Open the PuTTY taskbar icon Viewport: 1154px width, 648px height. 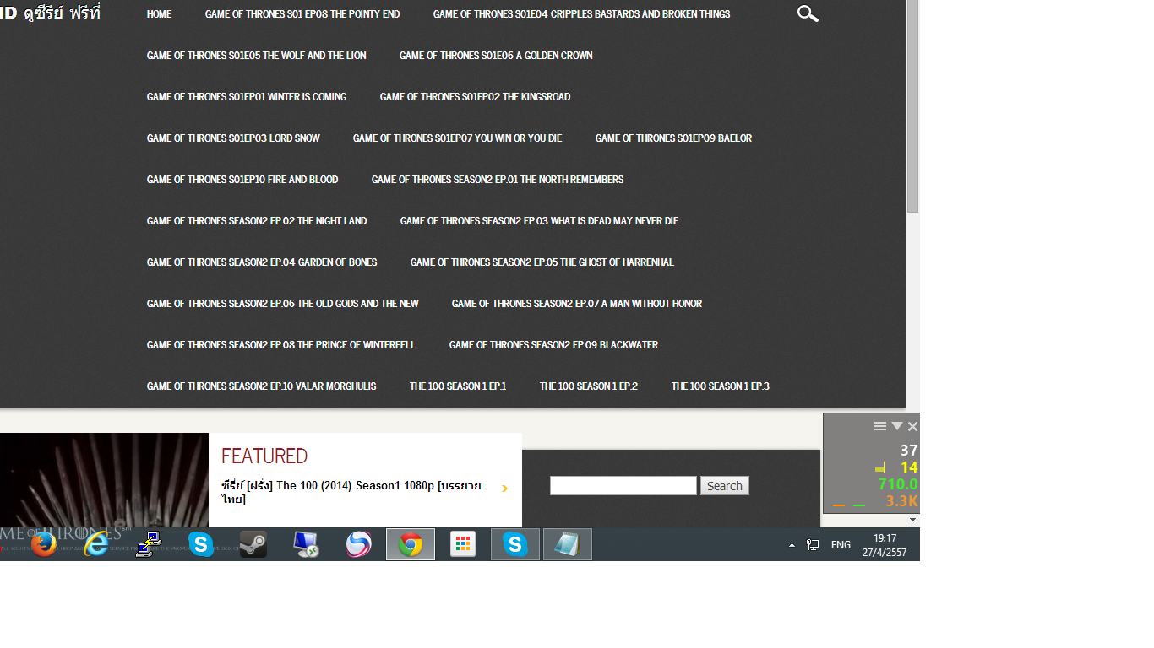point(149,544)
